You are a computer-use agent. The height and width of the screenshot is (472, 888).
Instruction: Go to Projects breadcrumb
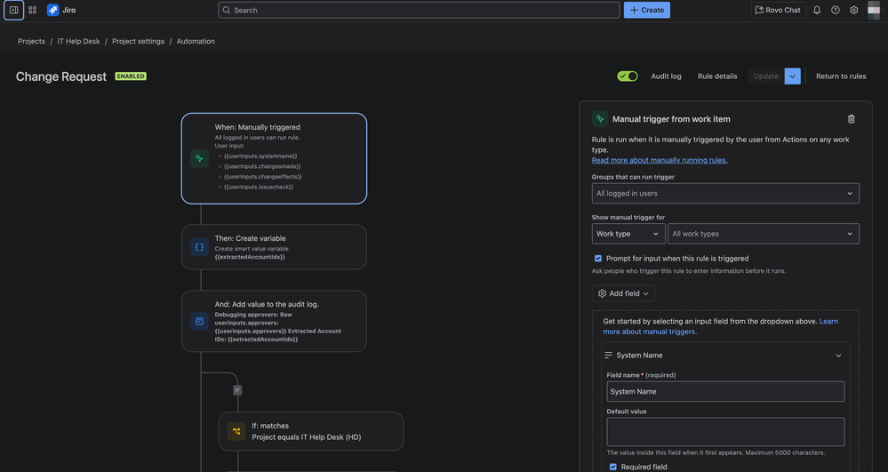31,42
